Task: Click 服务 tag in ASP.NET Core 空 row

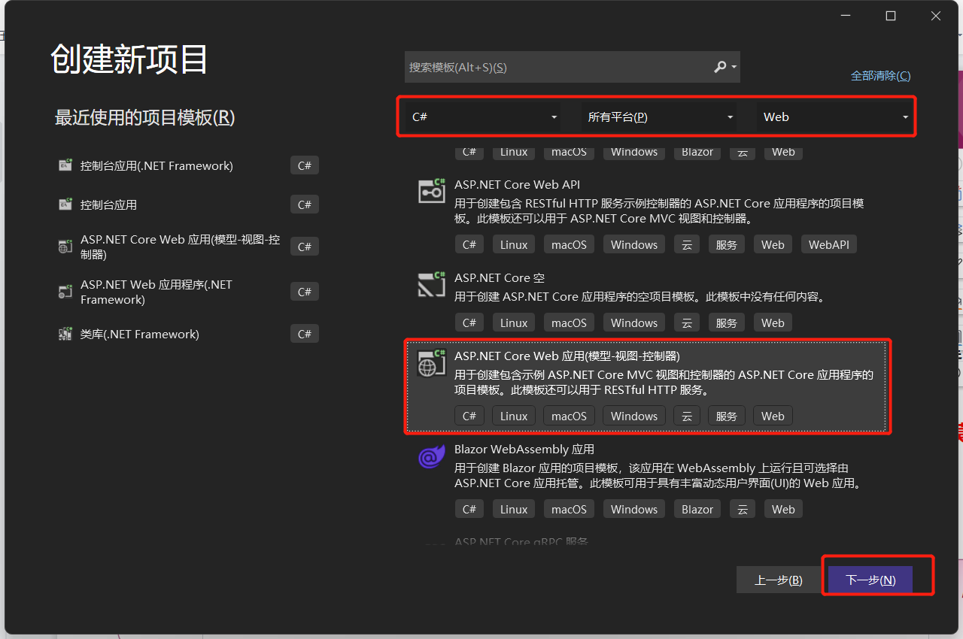Action: (x=727, y=323)
